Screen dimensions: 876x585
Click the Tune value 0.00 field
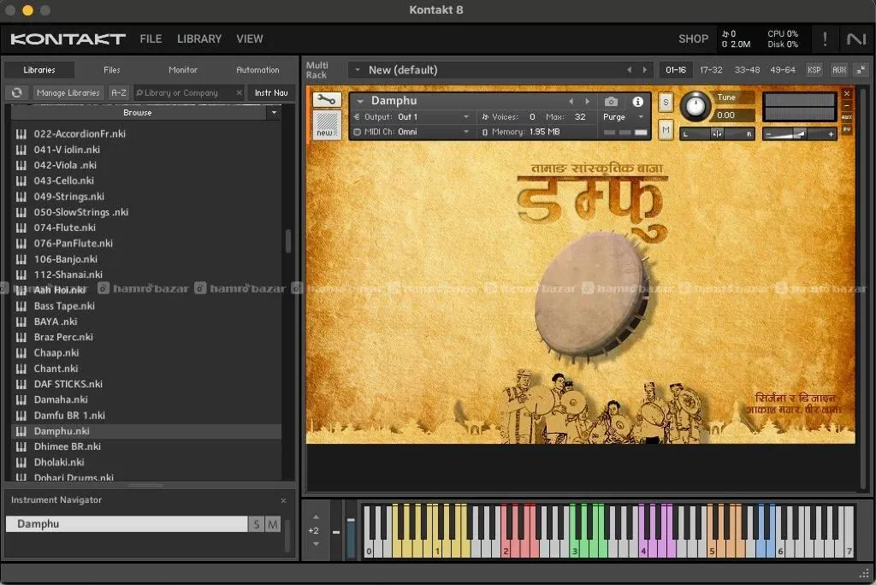(x=732, y=115)
